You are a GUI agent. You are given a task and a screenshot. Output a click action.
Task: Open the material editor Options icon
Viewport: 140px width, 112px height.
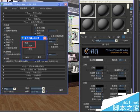(131, 26)
